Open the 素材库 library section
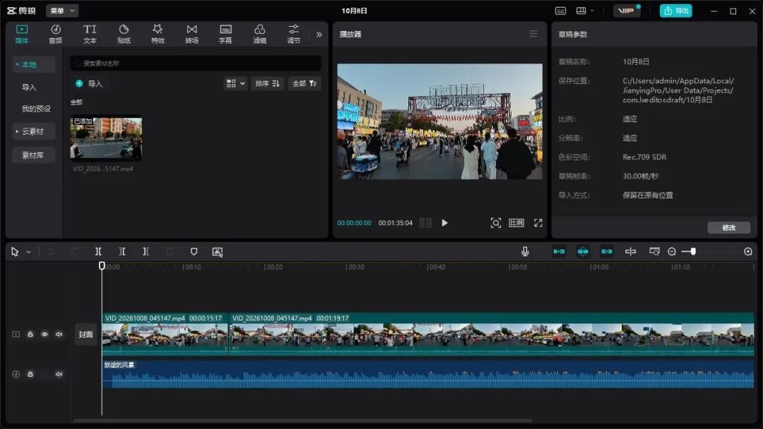This screenshot has height=429, width=763. click(x=33, y=155)
